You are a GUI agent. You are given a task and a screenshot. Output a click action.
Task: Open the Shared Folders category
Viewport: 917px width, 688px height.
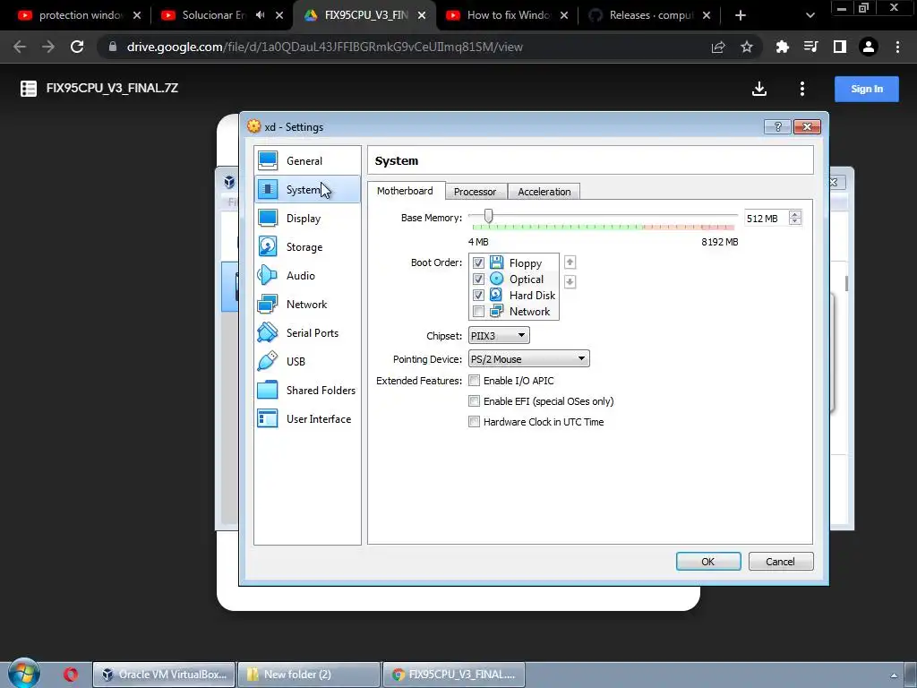click(307, 391)
